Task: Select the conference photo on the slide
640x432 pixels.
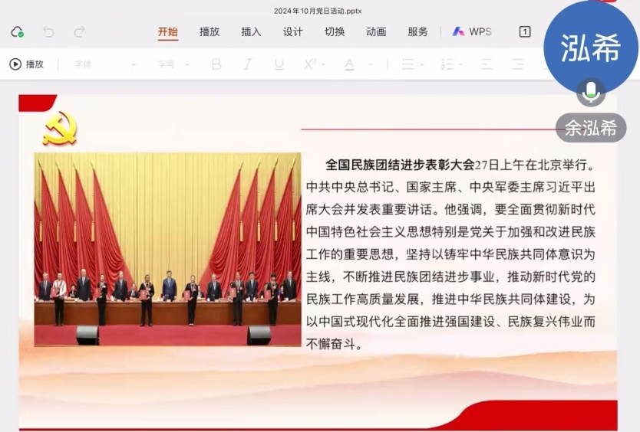Action: (x=167, y=249)
